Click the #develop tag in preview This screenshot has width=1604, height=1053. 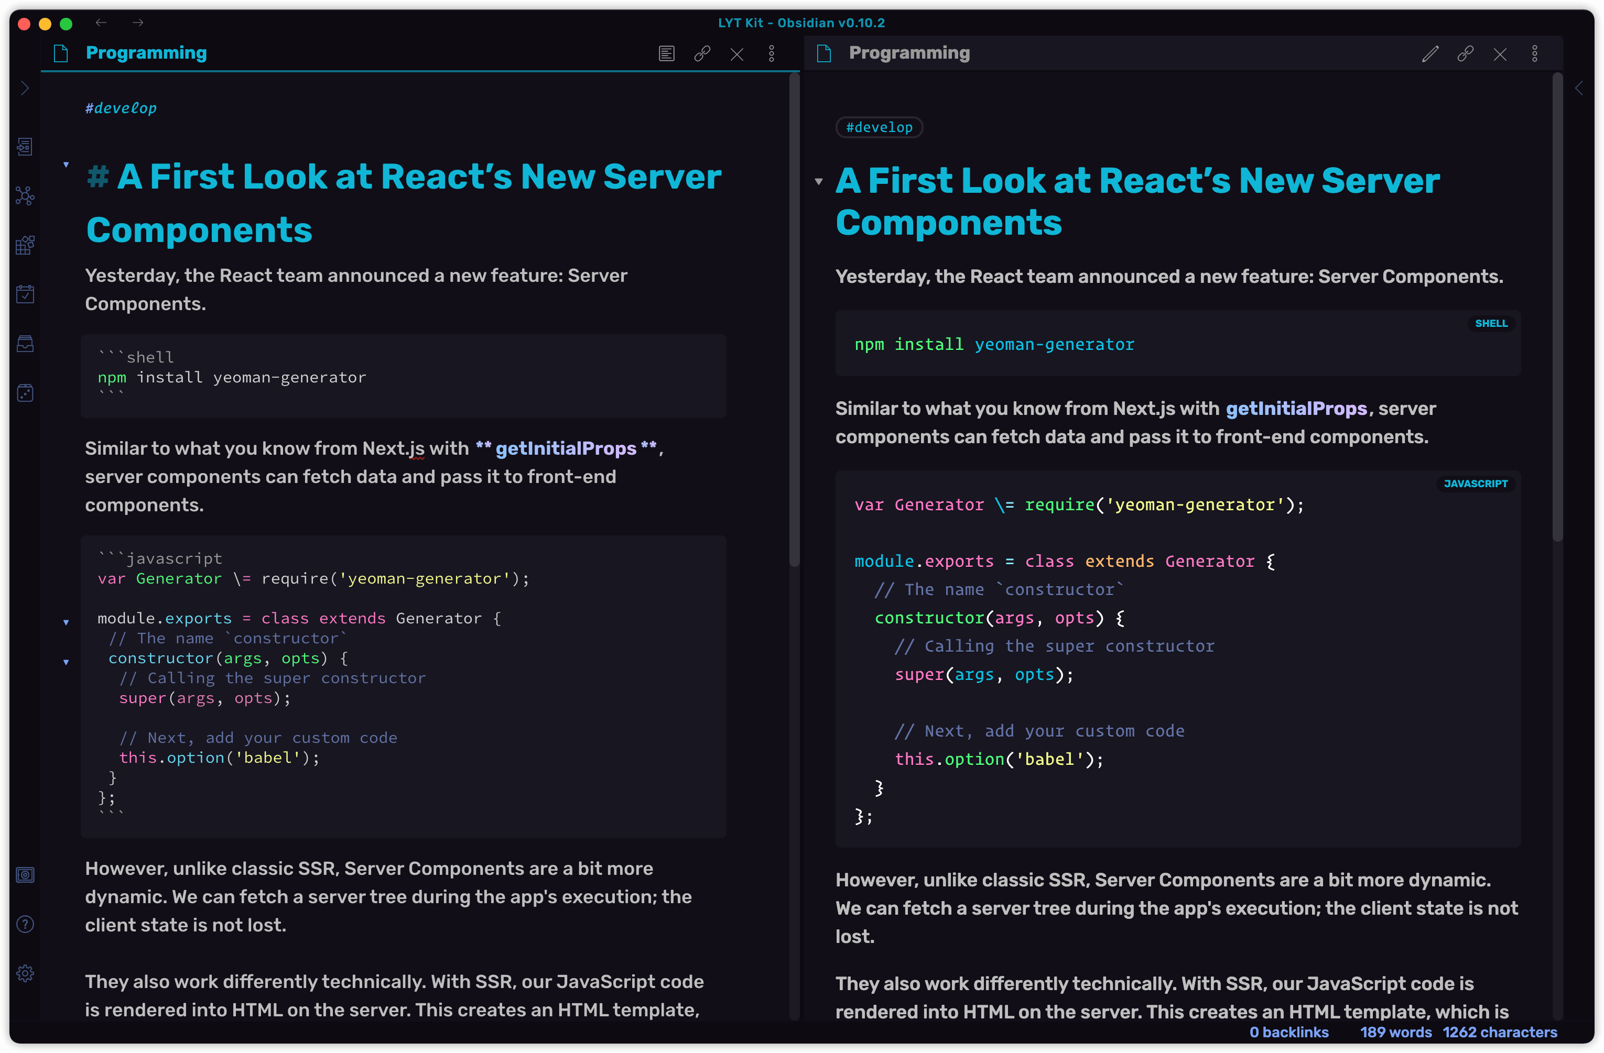point(879,127)
